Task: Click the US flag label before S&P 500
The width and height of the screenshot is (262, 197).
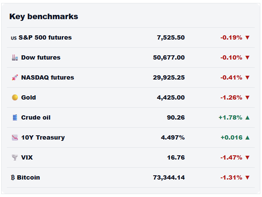Action: (x=14, y=38)
